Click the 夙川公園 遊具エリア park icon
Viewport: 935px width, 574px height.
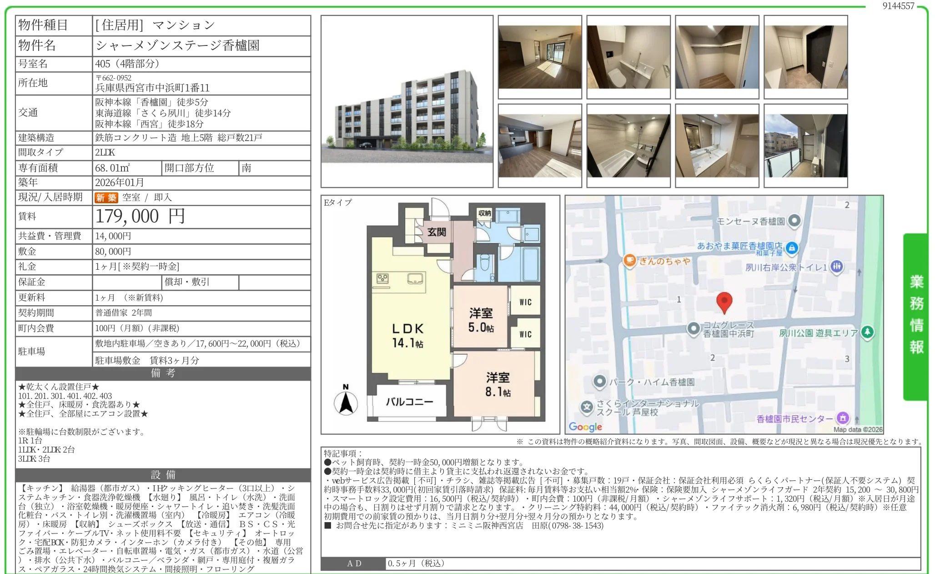coord(867,332)
